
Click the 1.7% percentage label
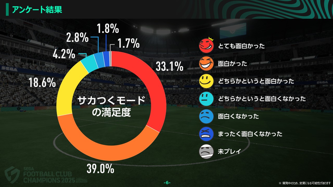point(129,43)
